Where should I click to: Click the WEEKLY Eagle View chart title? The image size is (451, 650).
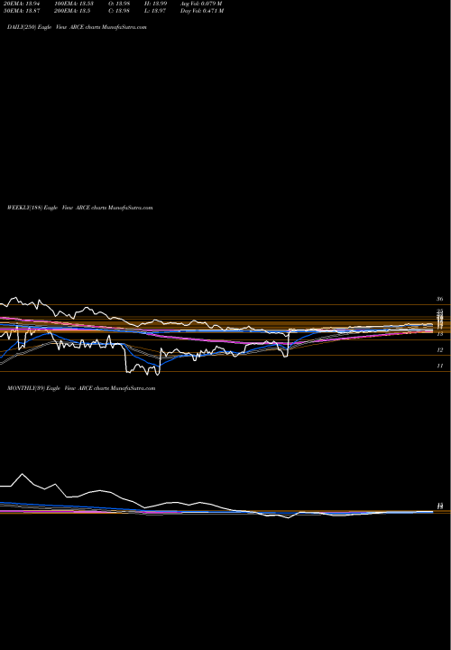[x=80, y=208]
